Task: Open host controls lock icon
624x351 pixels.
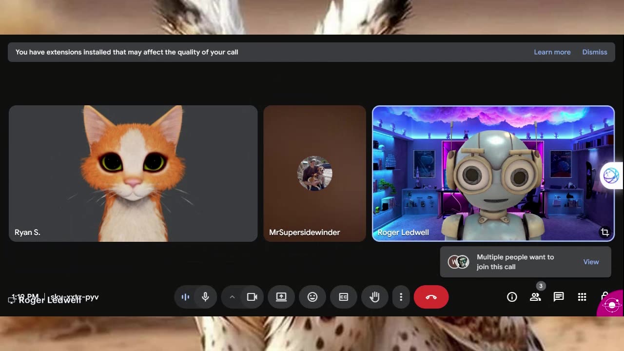Action: point(604,296)
